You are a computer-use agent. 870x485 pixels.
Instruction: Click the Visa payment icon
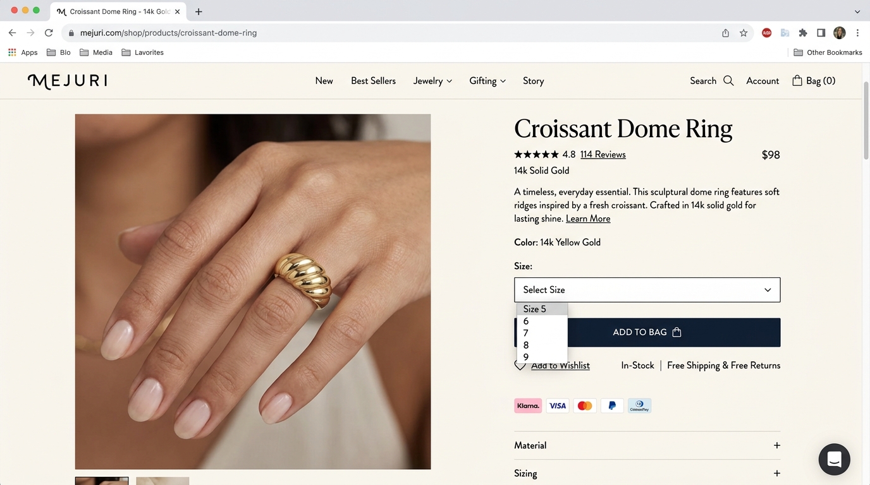click(x=557, y=405)
